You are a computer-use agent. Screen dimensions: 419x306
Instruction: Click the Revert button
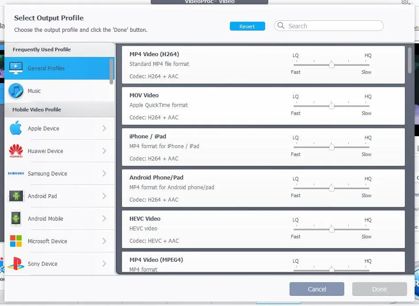247,26
